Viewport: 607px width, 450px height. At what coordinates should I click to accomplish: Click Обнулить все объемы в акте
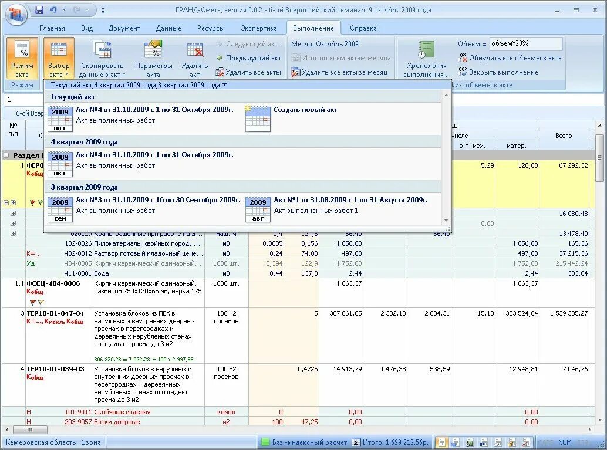(510, 58)
